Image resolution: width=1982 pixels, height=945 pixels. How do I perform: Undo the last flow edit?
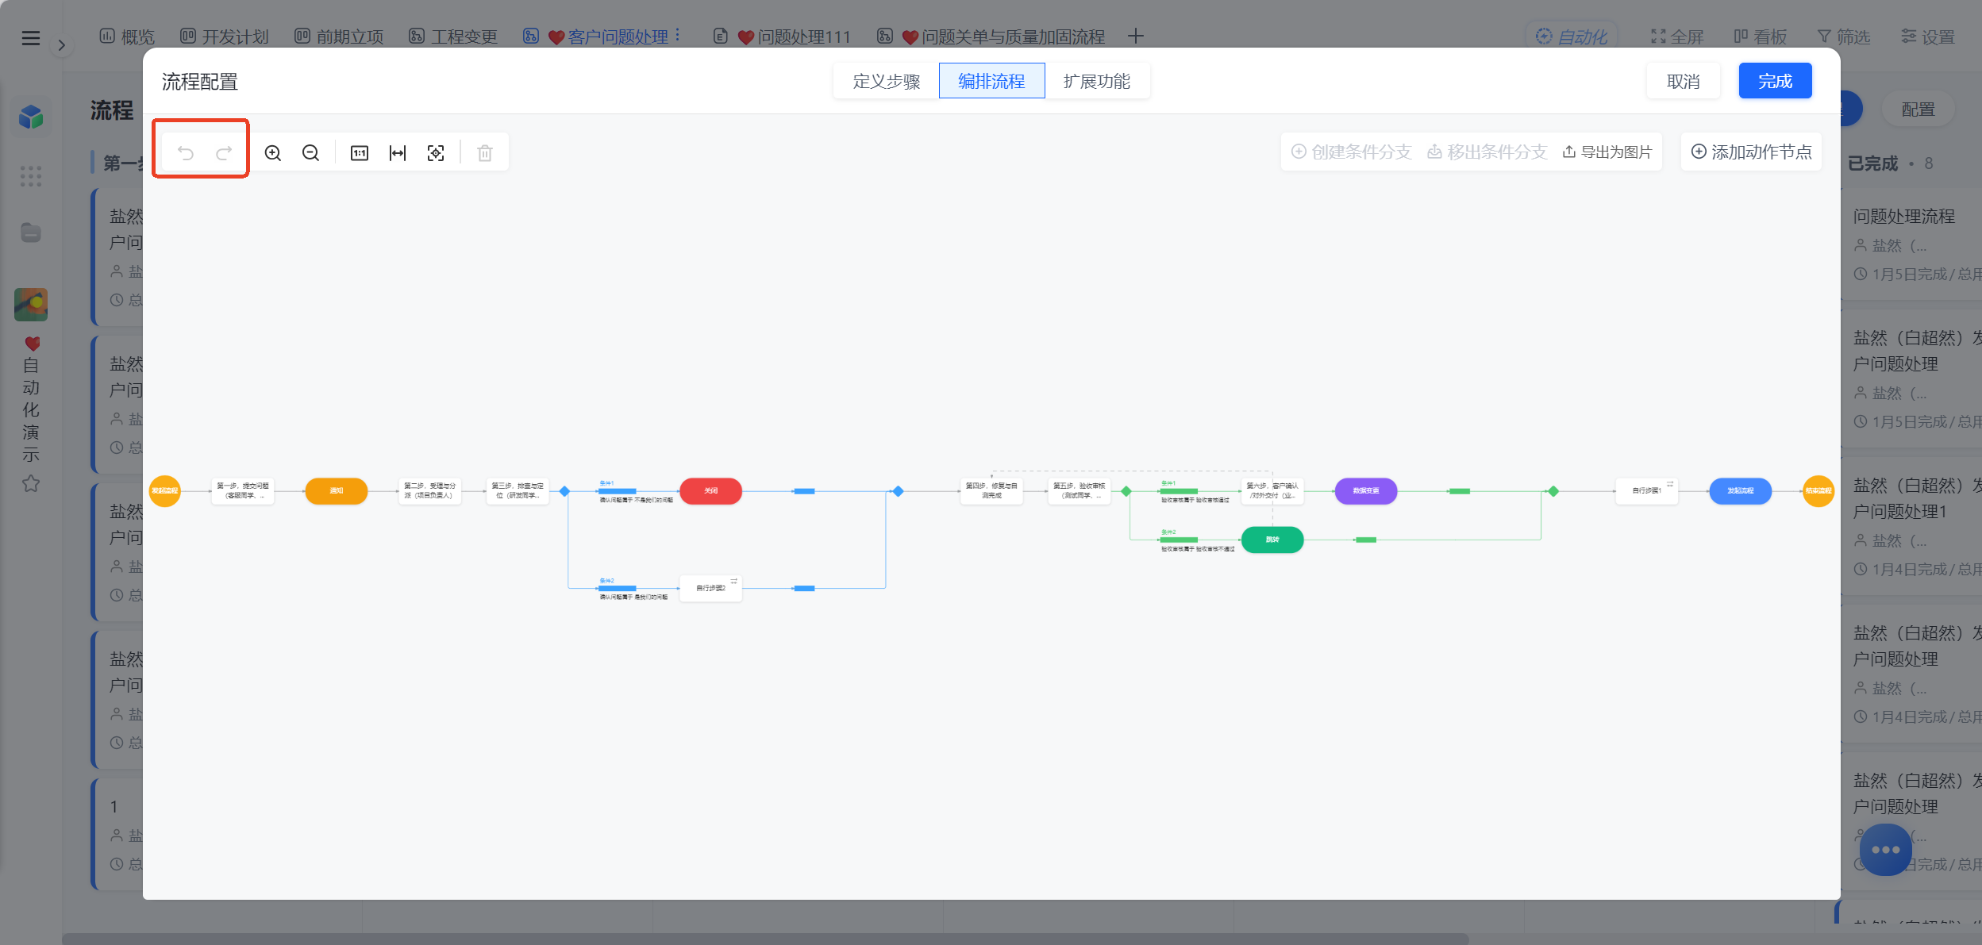pos(186,153)
